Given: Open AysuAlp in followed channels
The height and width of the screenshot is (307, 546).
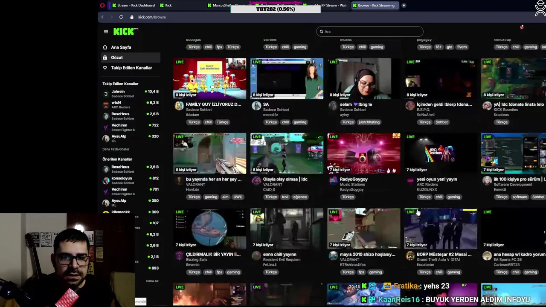Looking at the screenshot, I should point(131,138).
